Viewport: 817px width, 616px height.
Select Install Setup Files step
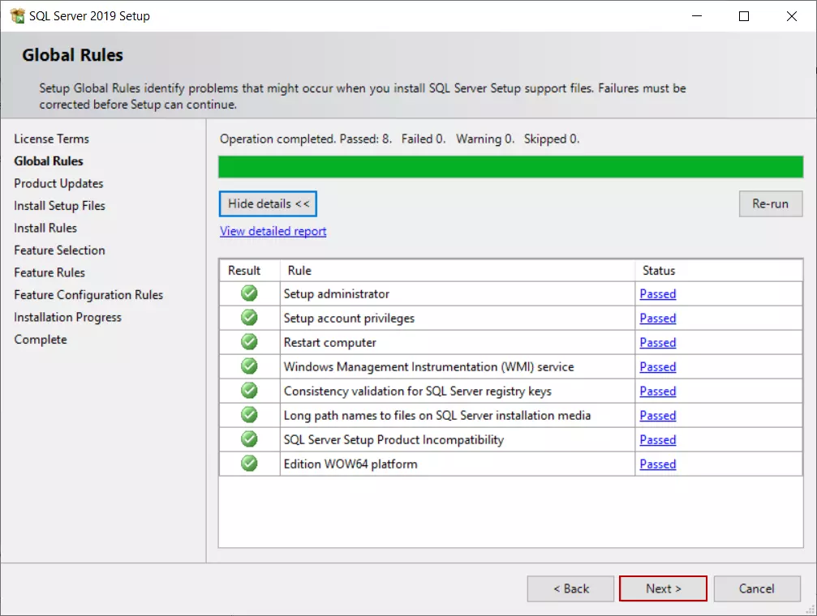[x=59, y=206]
